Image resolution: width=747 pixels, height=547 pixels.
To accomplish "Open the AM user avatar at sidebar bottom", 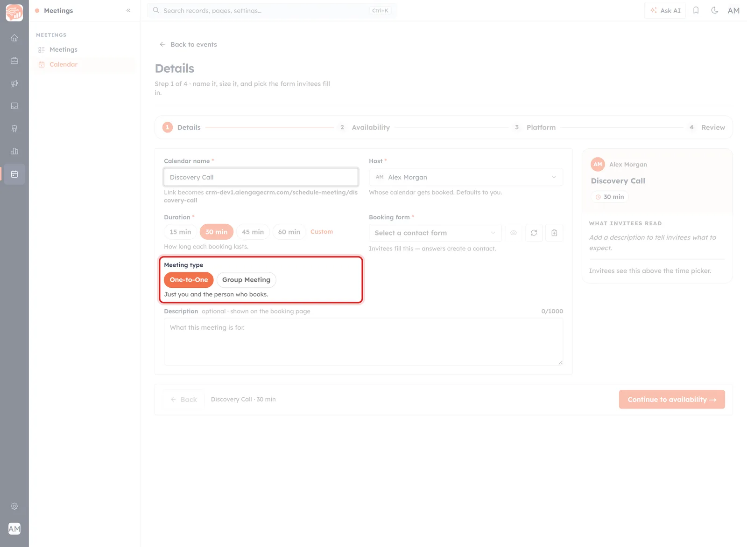I will click(x=14, y=529).
